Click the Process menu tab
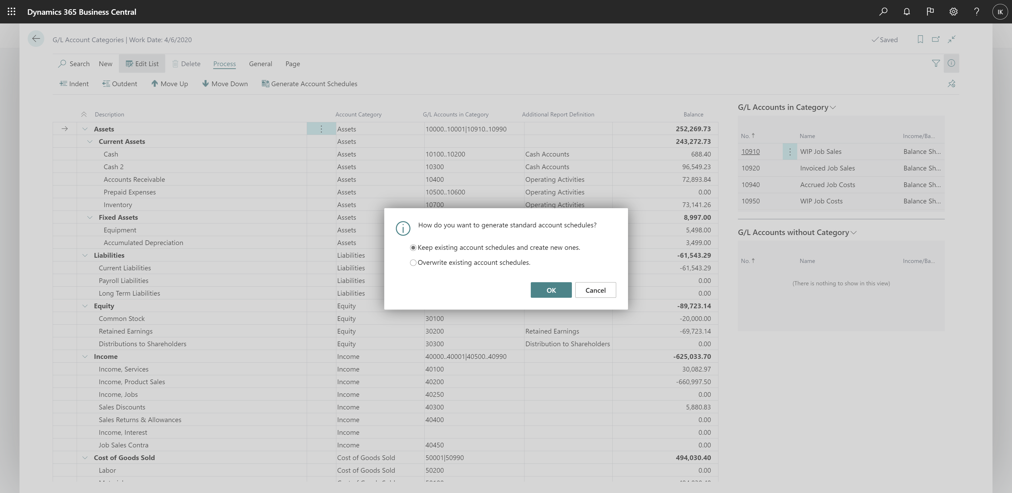This screenshot has width=1012, height=493. (x=224, y=63)
